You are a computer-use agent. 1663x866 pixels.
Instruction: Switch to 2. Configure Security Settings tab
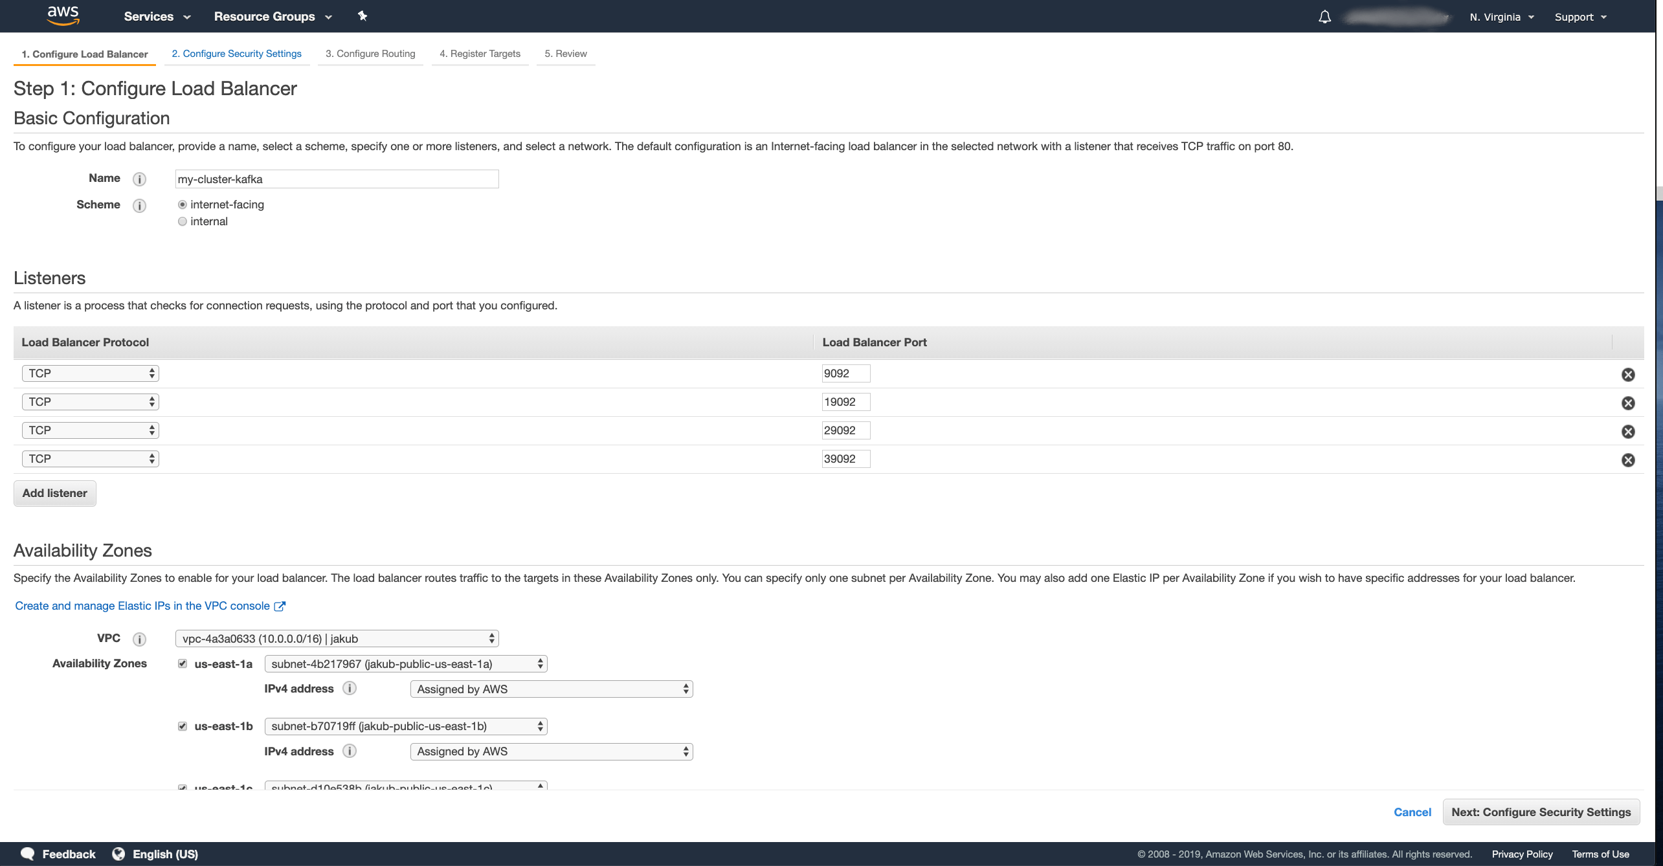(x=237, y=54)
